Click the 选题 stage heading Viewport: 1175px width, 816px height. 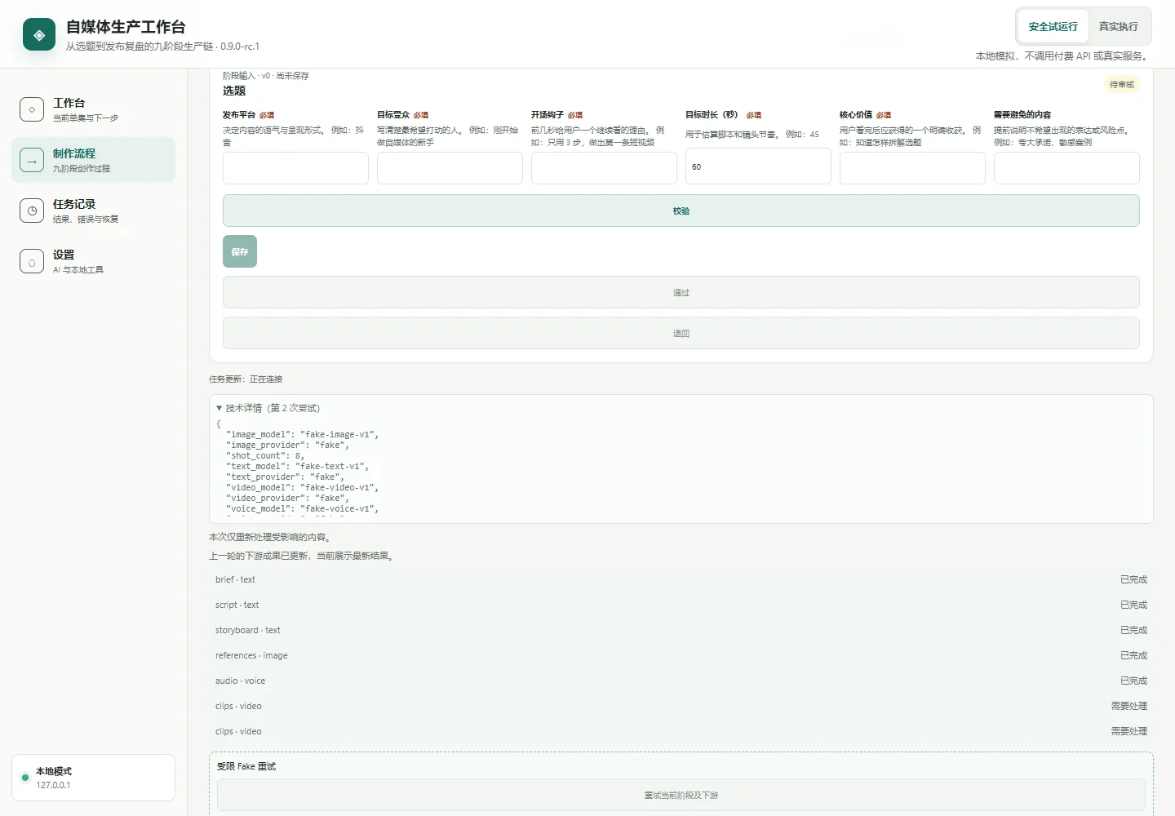234,91
